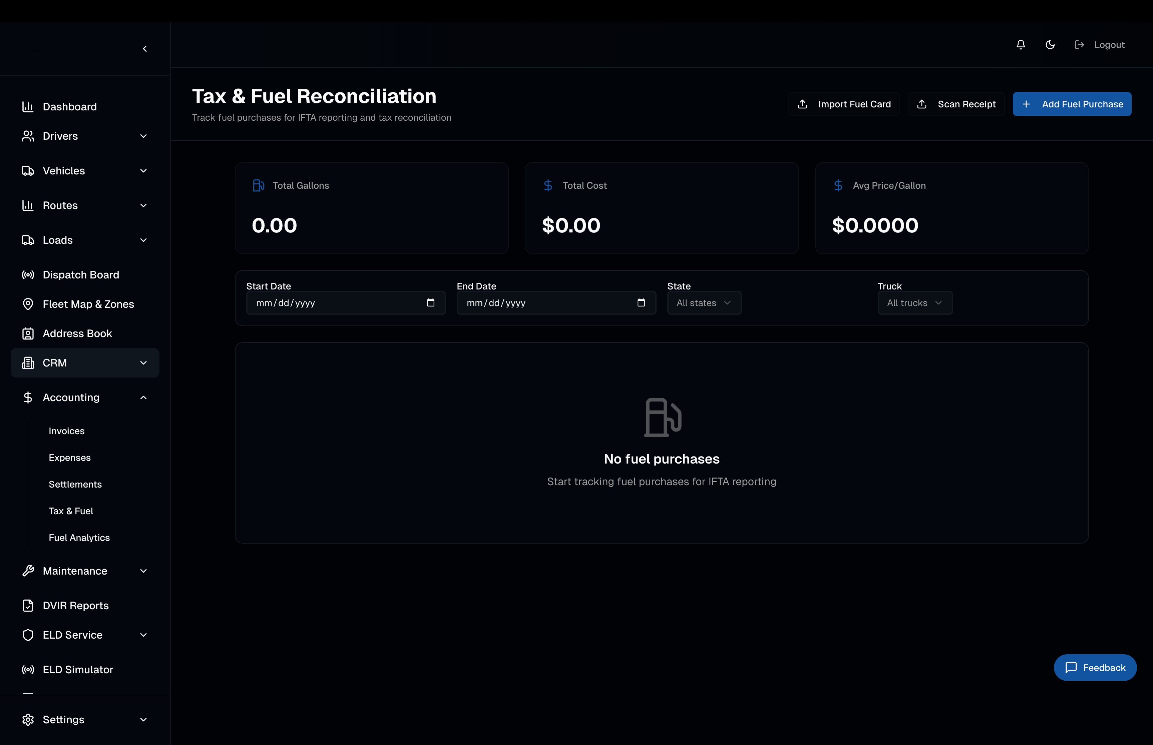Open the All trucks dropdown
The width and height of the screenshot is (1153, 745).
click(914, 303)
